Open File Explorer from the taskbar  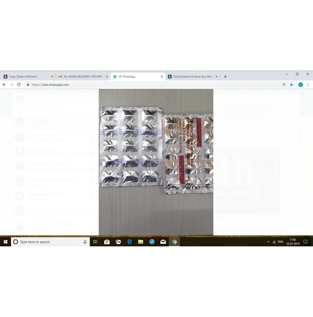click(x=141, y=242)
